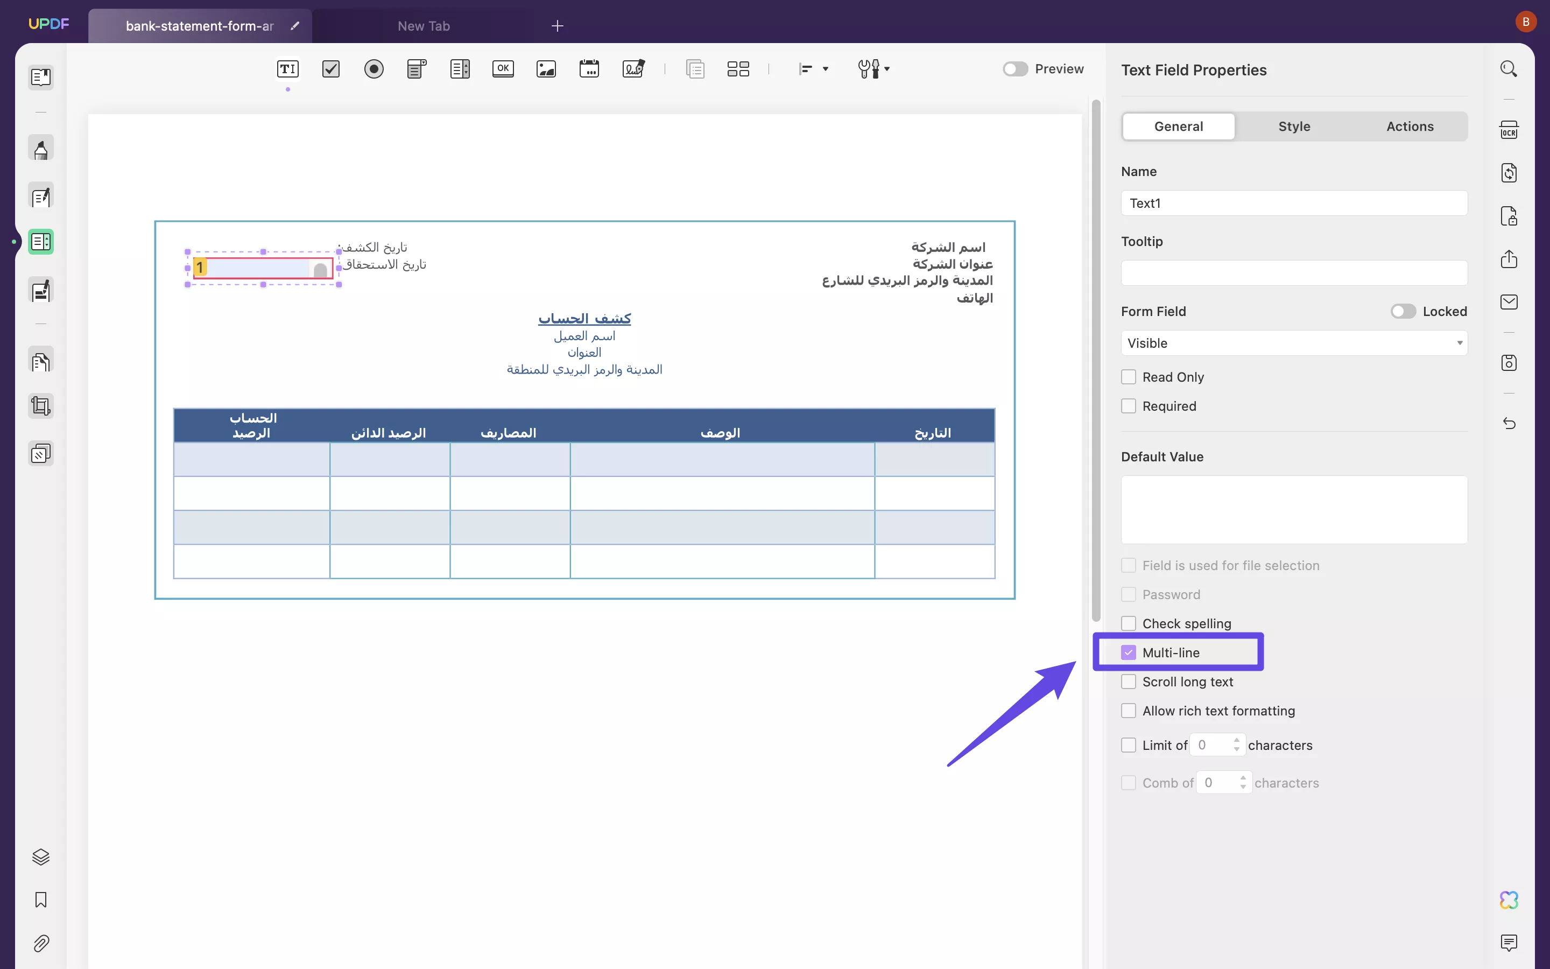Select the Signature Field tool

coord(633,68)
